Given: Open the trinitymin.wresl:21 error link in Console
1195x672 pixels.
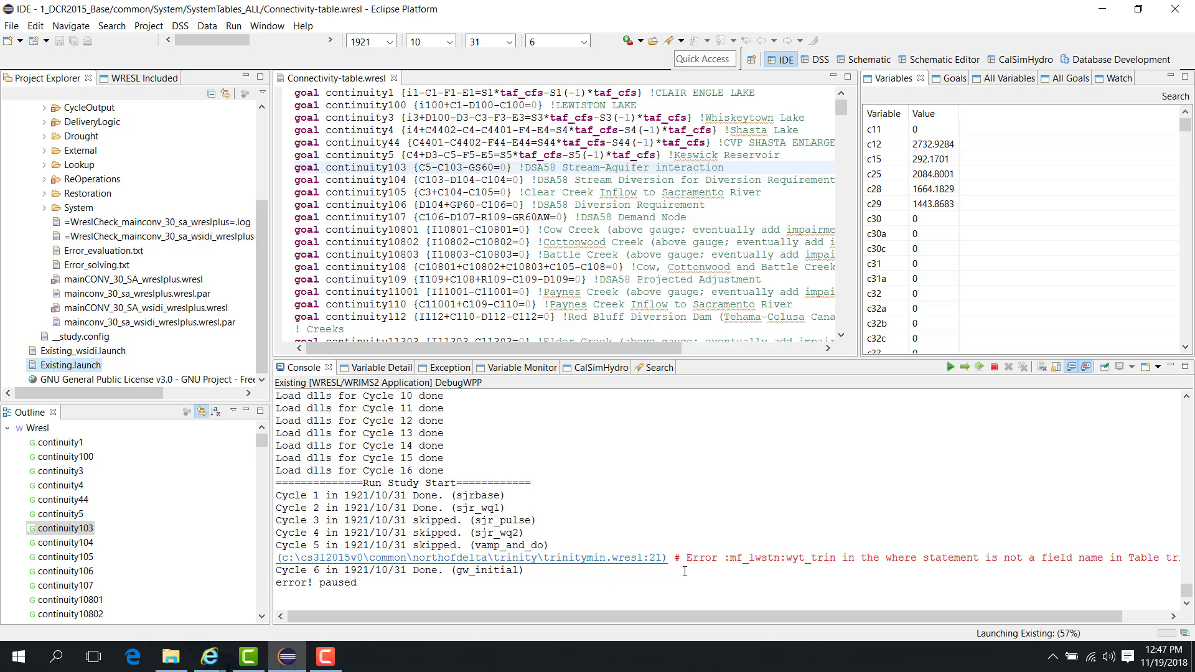Looking at the screenshot, I should pyautogui.click(x=471, y=558).
